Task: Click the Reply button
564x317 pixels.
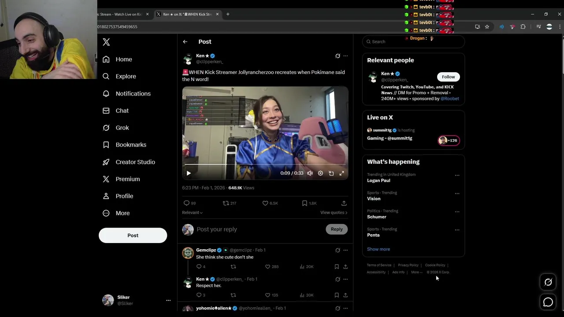Action: [x=337, y=229]
